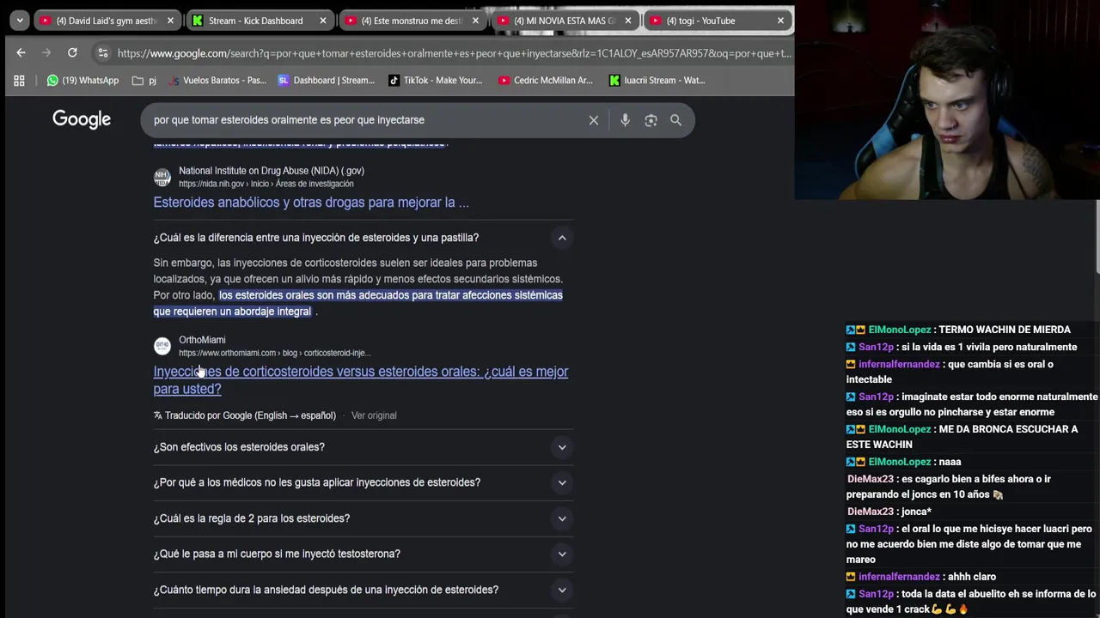Open Dashboard | Stream... bookmark
The image size is (1100, 618).
pyautogui.click(x=326, y=81)
